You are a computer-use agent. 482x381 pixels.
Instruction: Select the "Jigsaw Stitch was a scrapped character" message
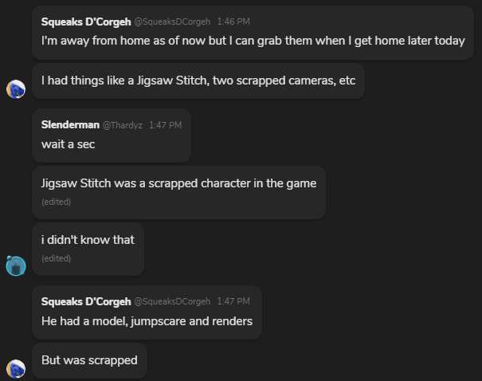point(178,183)
